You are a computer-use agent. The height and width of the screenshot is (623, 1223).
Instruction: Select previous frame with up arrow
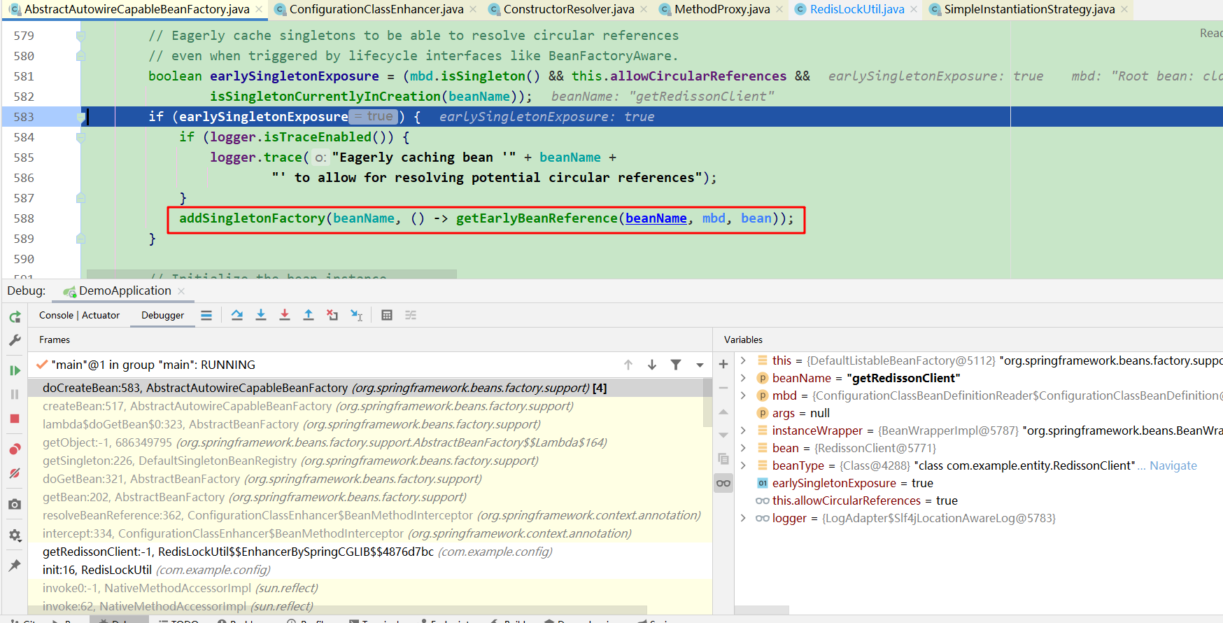click(628, 365)
